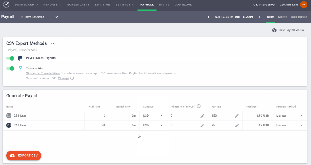Go to the Download page
Screen dimensions: 311x165
[183, 5]
